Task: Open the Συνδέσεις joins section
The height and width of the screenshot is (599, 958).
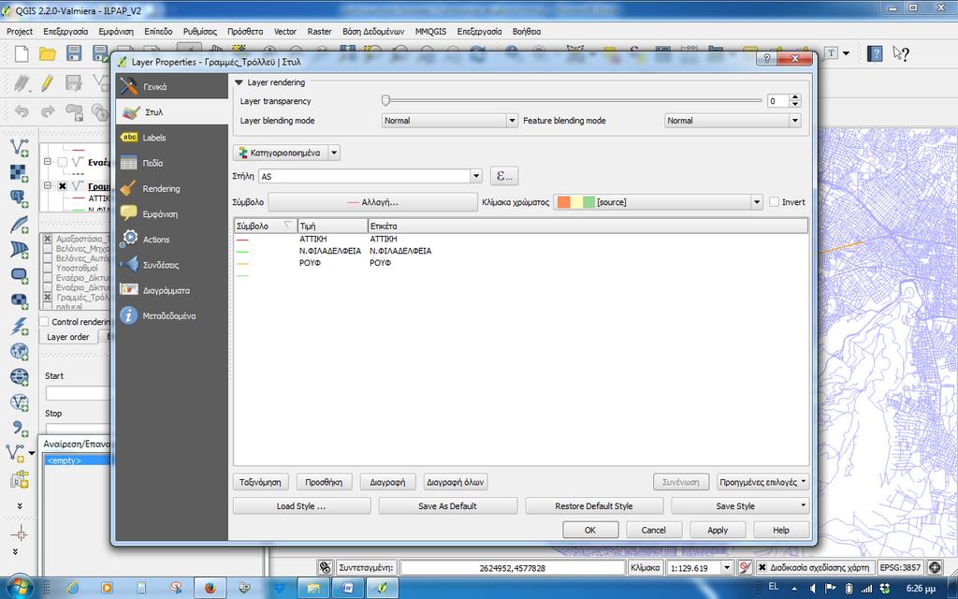Action: pos(172,265)
